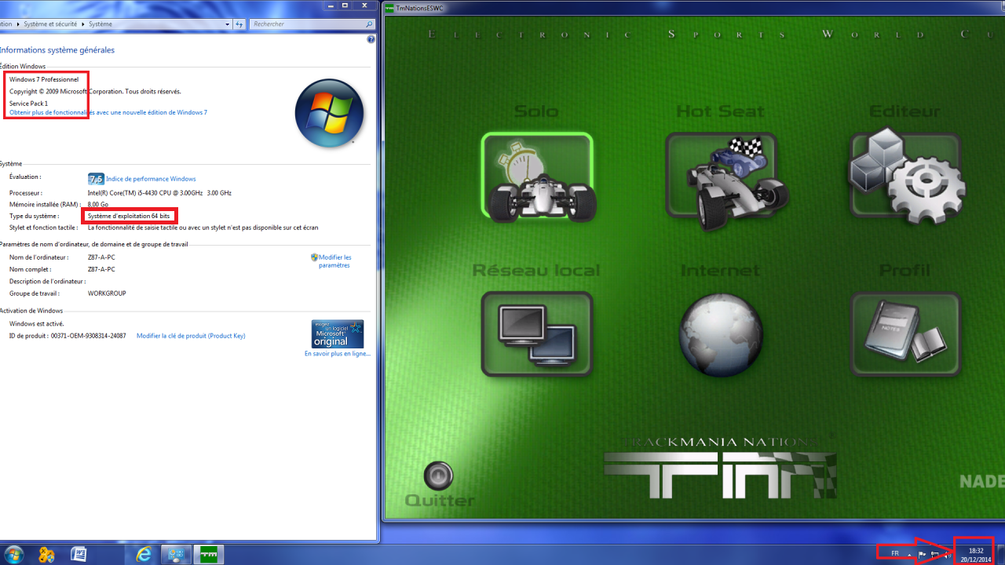
Task: Click the Système et sécurité breadcrumb
Action: click(x=51, y=24)
